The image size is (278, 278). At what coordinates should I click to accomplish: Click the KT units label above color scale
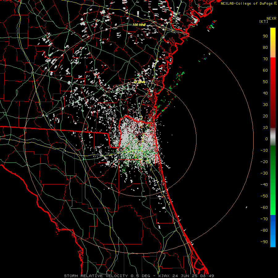tap(263, 21)
